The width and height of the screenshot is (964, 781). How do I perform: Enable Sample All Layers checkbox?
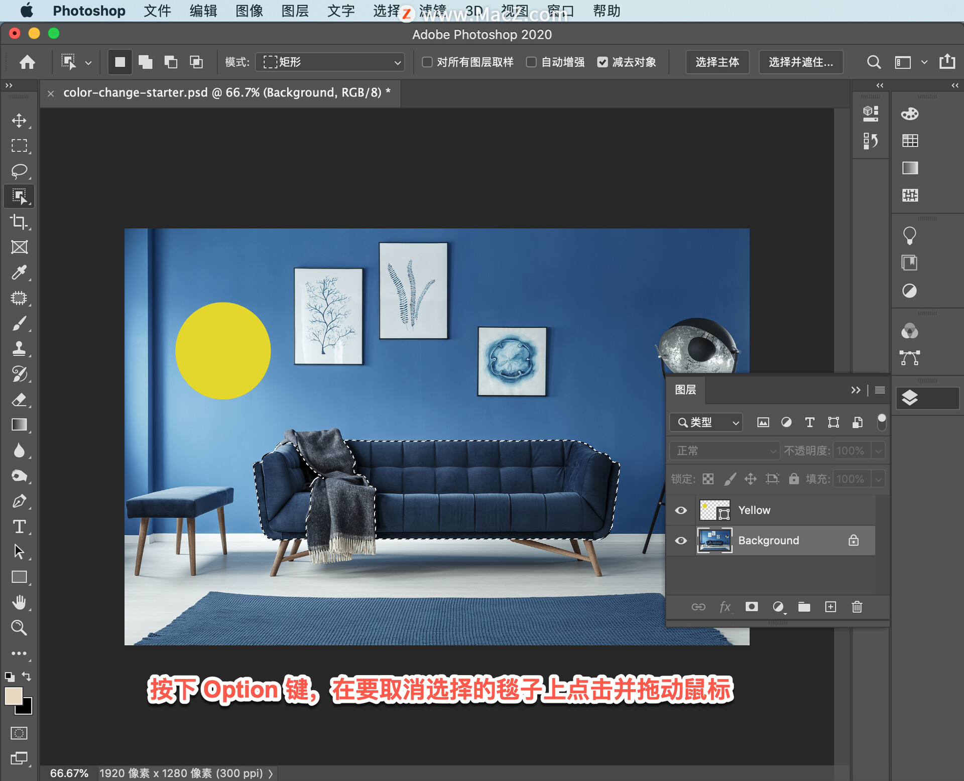pos(427,62)
